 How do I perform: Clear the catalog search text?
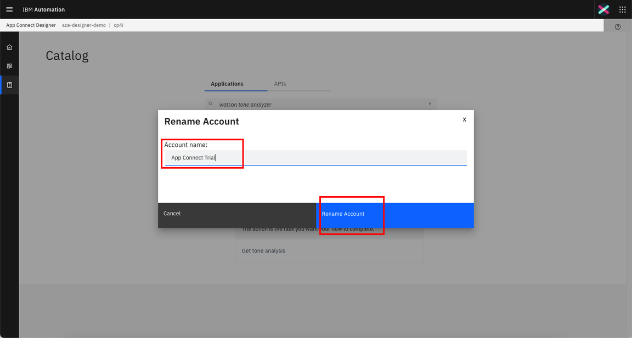coord(430,104)
